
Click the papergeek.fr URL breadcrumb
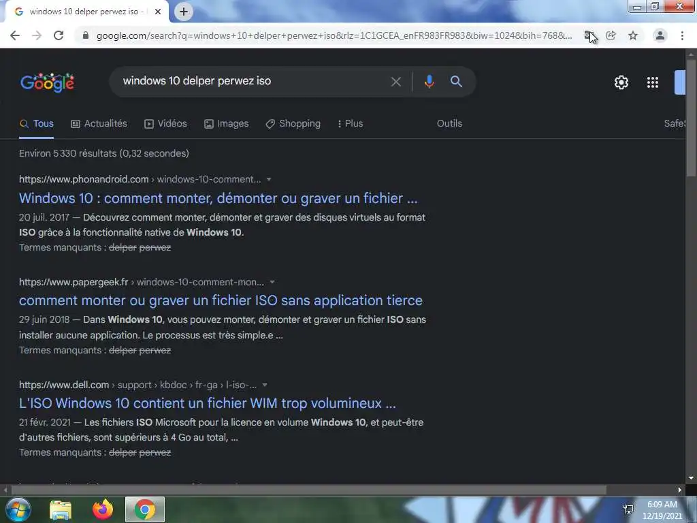[x=142, y=283]
